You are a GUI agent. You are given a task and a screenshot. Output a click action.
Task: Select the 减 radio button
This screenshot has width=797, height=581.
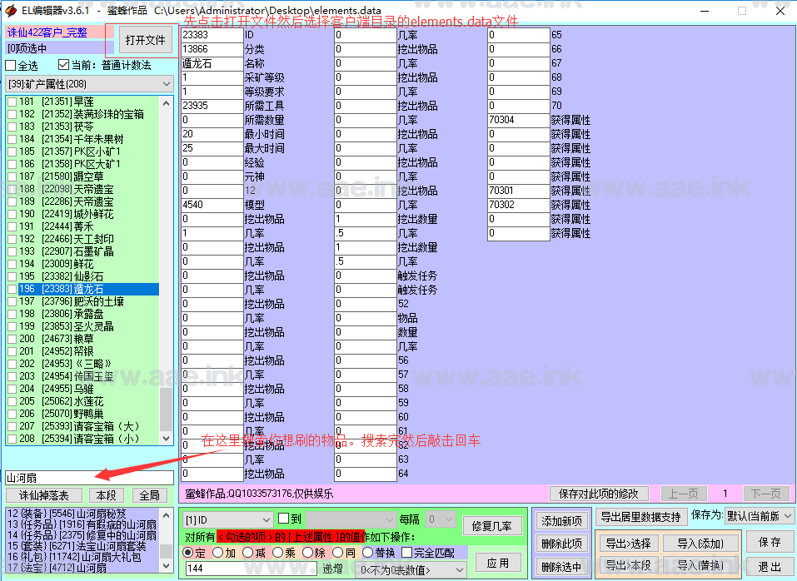(248, 553)
